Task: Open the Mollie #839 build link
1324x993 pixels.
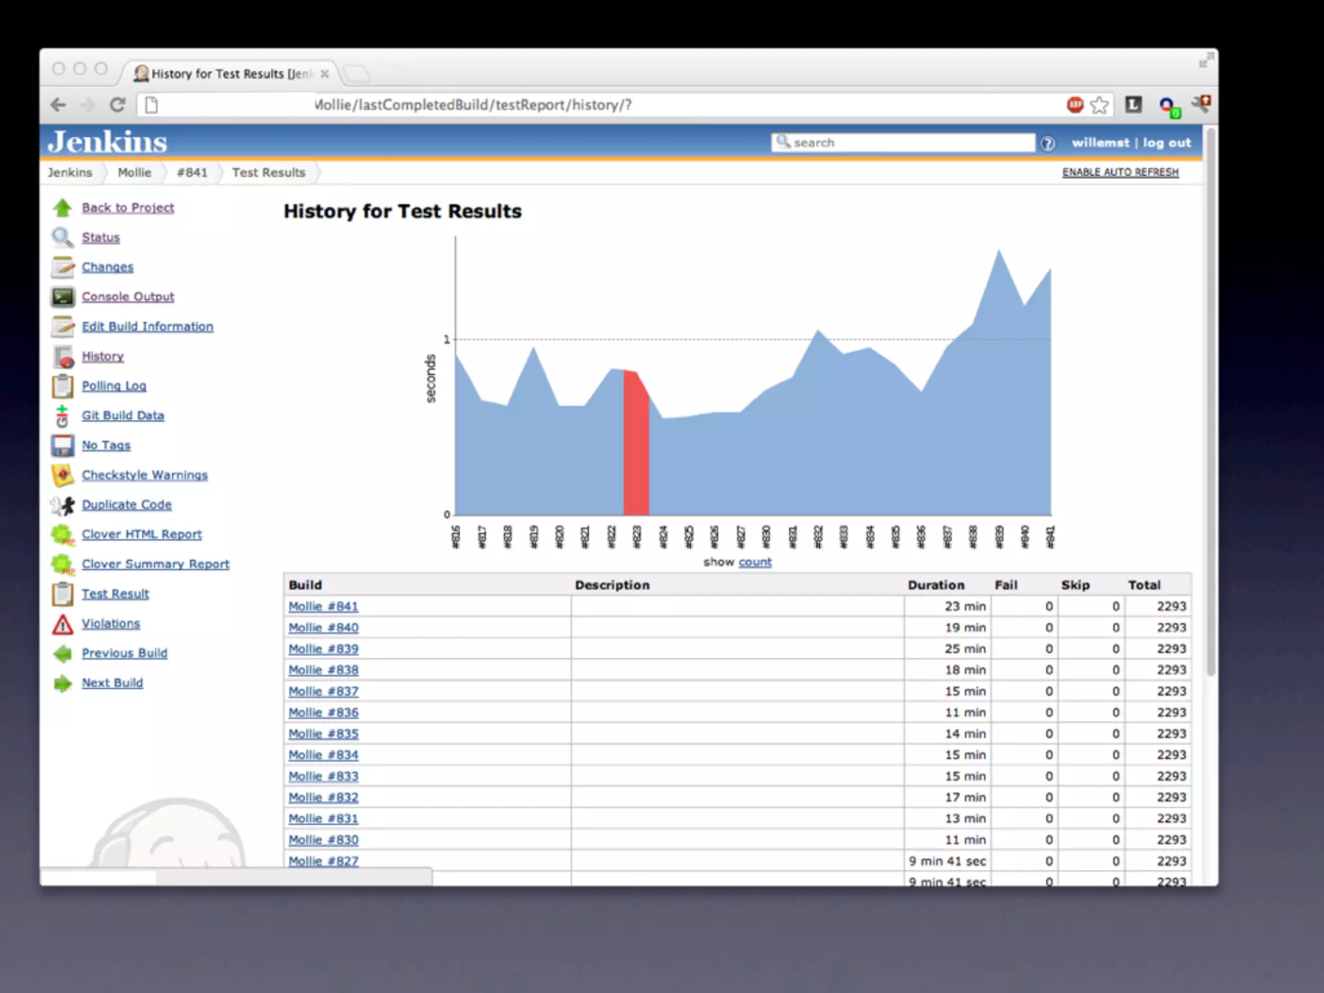Action: tap(323, 649)
